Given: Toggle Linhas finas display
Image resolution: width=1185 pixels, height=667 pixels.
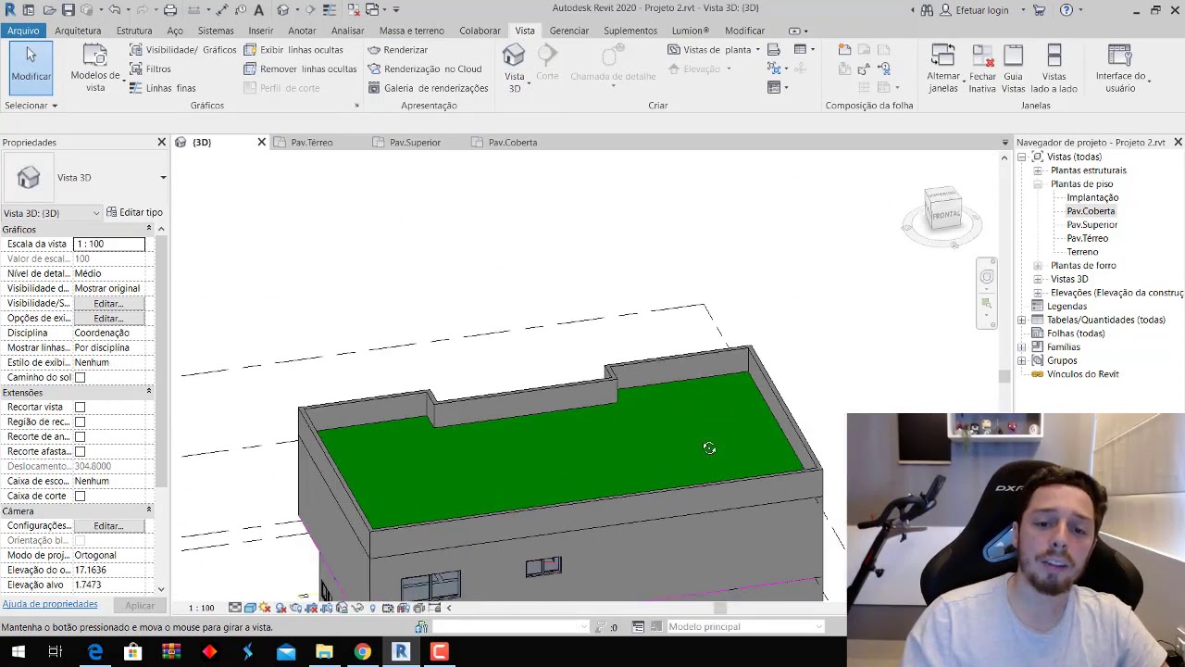Looking at the screenshot, I should (162, 88).
